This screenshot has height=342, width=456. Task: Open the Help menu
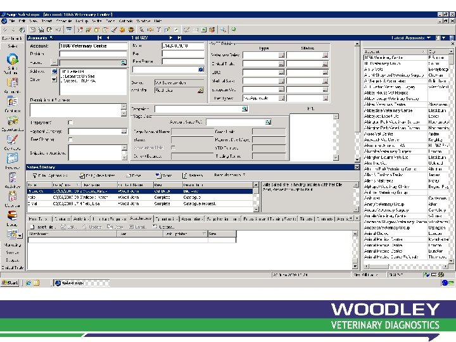tap(158, 22)
